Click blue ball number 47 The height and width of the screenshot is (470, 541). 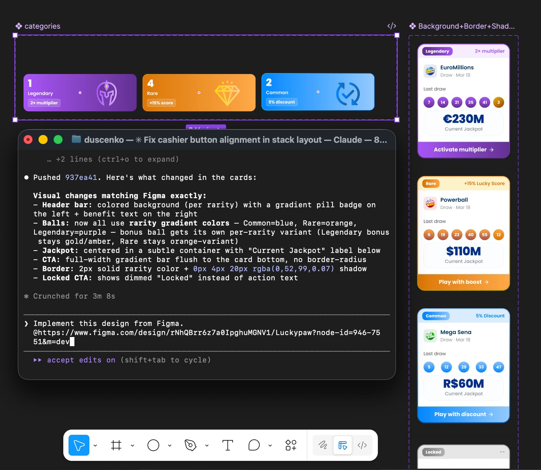499,367
